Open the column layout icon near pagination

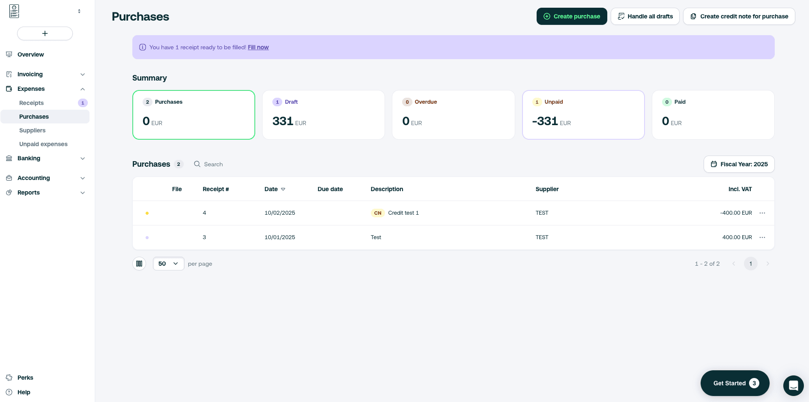coord(139,264)
